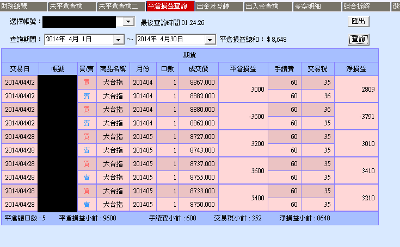Select the price cell 8862.000
The height and width of the screenshot is (247, 400).
click(x=199, y=123)
